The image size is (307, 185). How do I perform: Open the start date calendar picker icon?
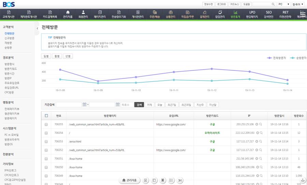point(85,105)
